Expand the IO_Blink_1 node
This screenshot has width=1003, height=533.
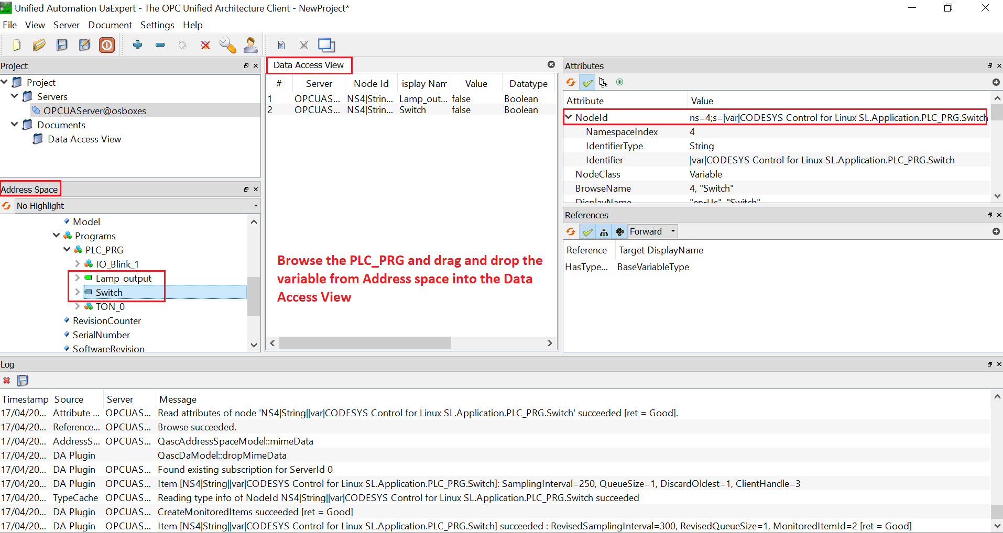tap(78, 263)
